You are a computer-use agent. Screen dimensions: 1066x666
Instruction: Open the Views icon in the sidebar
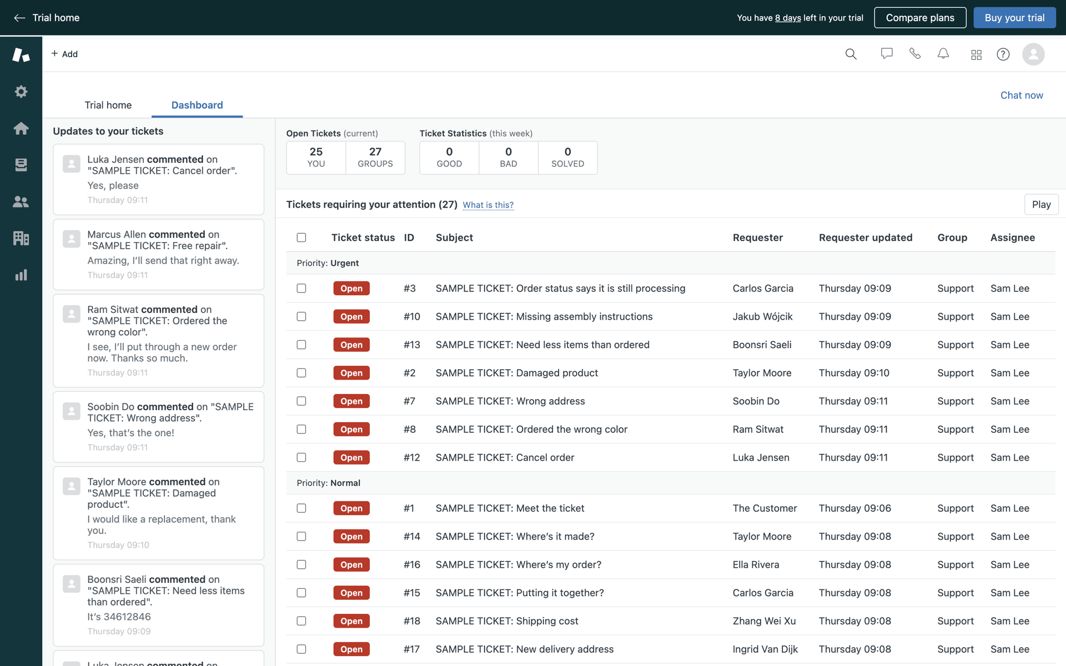(x=21, y=165)
